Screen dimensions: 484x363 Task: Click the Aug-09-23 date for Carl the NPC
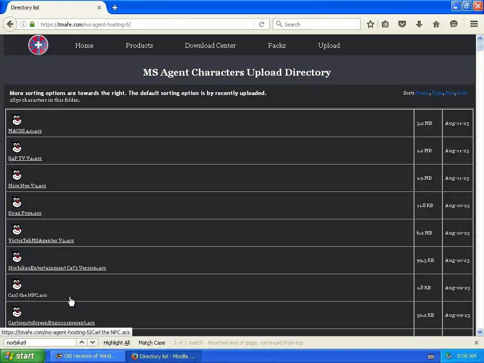(458, 288)
